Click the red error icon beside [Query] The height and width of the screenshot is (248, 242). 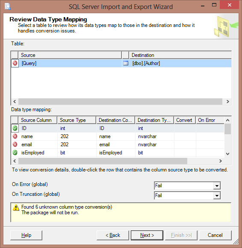[15, 63]
